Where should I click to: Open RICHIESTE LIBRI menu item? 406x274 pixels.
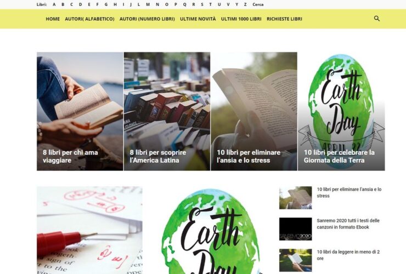284,19
